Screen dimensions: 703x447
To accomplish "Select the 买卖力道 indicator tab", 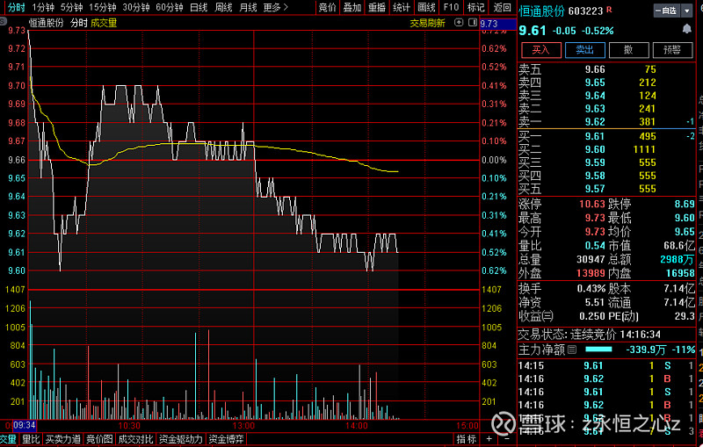I will pos(63,439).
